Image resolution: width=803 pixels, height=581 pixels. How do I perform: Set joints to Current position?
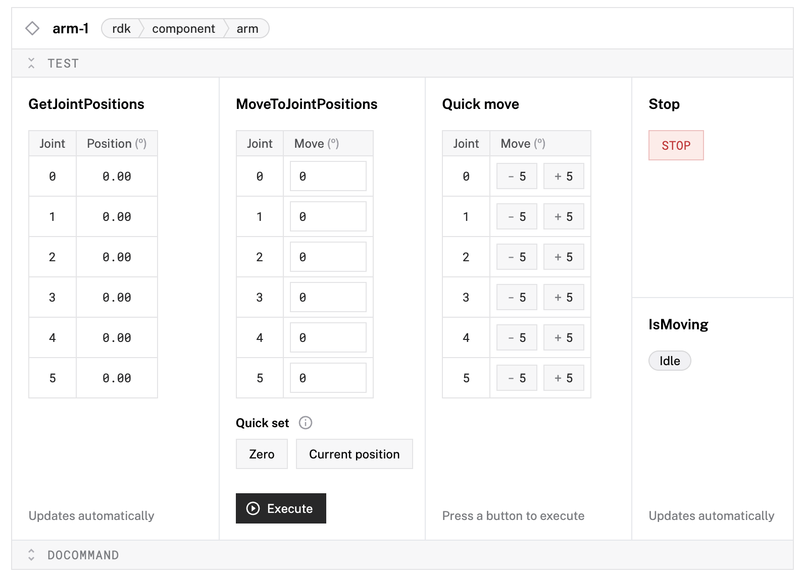[354, 454]
